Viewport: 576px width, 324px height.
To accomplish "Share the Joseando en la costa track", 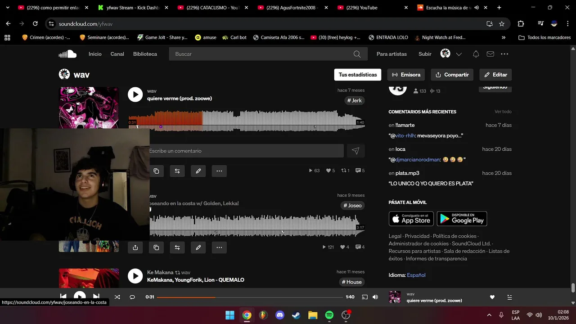I will (x=135, y=247).
